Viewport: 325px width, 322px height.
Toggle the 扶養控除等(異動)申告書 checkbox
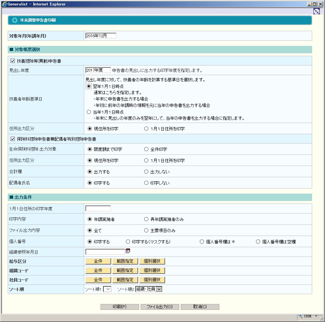pyautogui.click(x=13, y=61)
